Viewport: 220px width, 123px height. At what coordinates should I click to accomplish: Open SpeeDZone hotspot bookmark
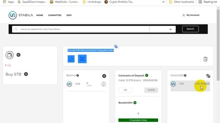[x=32, y=2]
